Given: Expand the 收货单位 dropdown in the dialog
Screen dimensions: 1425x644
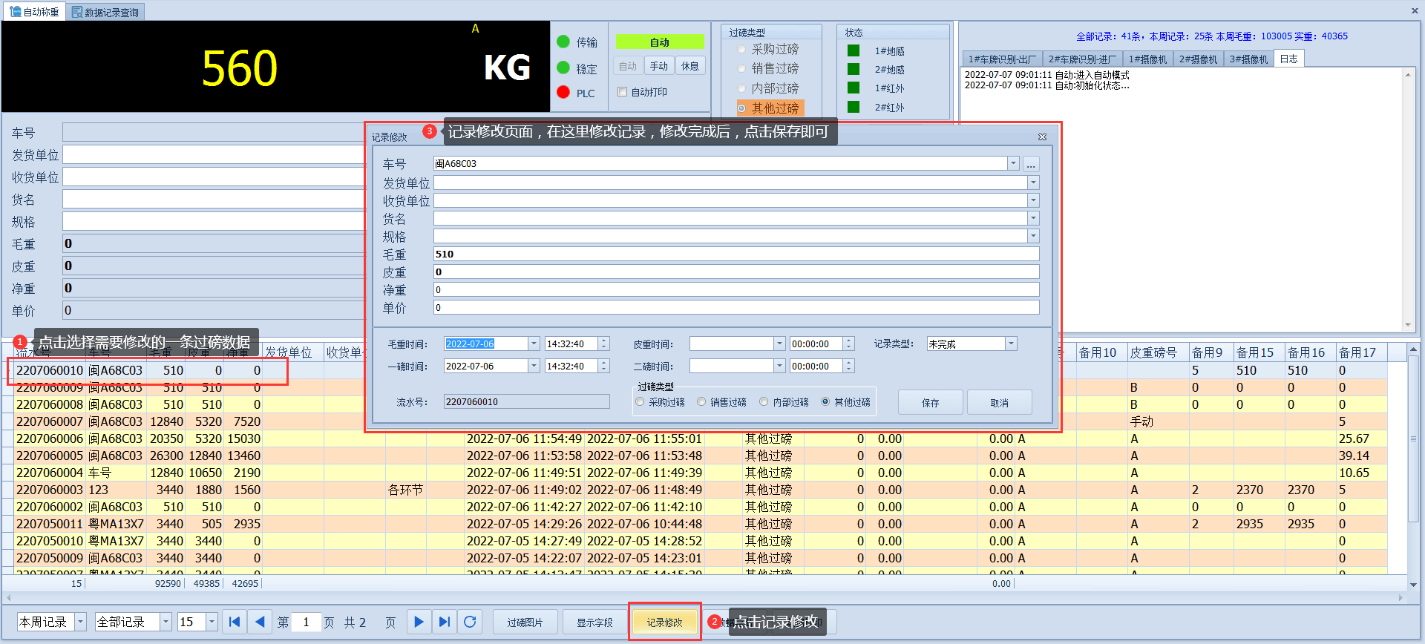Looking at the screenshot, I should [1033, 200].
